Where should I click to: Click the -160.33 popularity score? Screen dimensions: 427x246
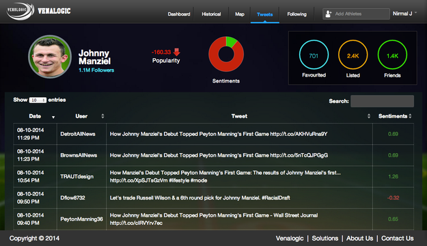tap(161, 52)
